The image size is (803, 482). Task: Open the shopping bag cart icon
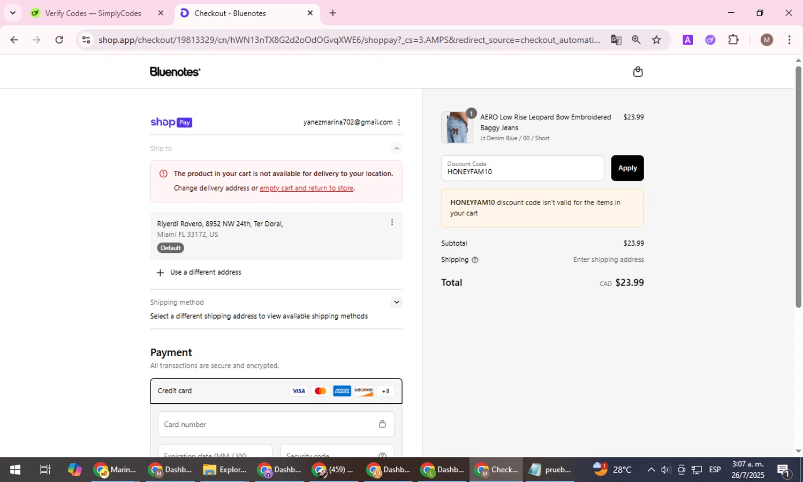(638, 72)
